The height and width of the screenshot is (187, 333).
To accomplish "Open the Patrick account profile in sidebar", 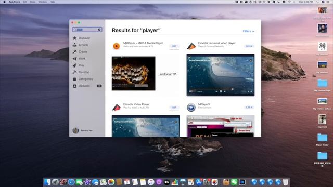I will pos(82,130).
